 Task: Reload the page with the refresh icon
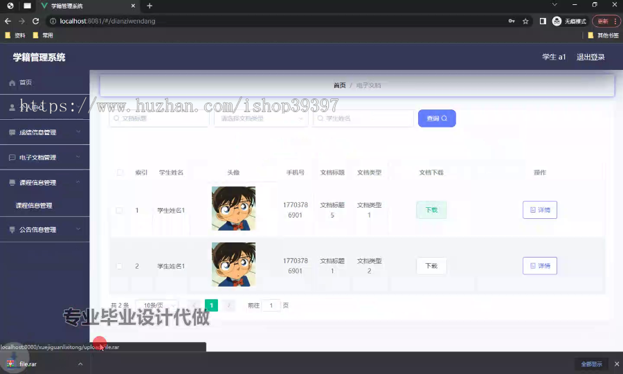[36, 21]
